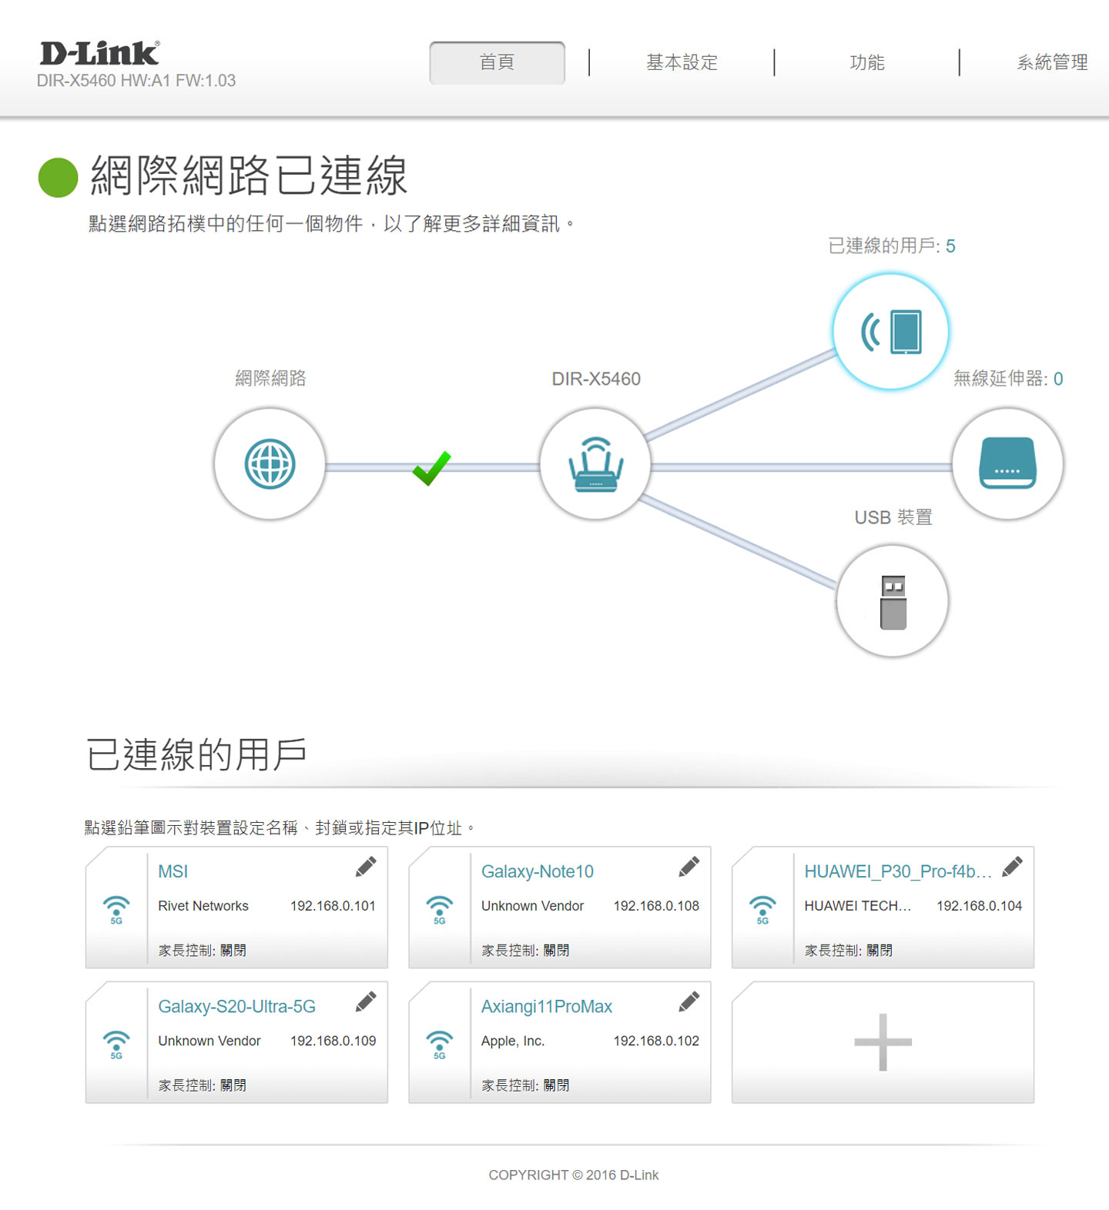Select the Internet globe icon

pyautogui.click(x=270, y=464)
